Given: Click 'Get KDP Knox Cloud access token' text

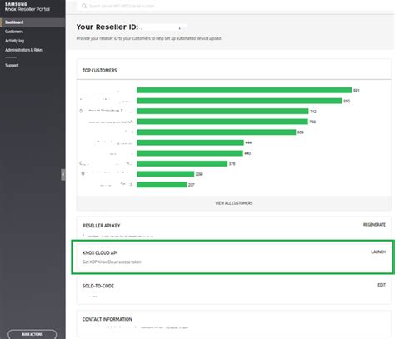Looking at the screenshot, I should click(112, 262).
